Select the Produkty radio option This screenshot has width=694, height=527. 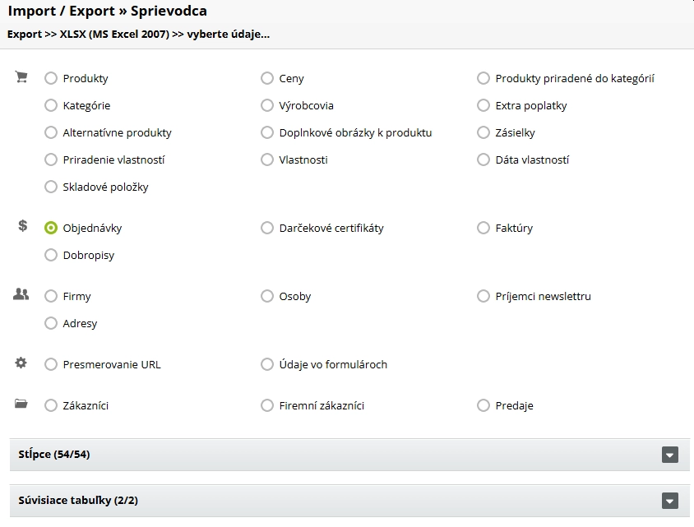(51, 78)
